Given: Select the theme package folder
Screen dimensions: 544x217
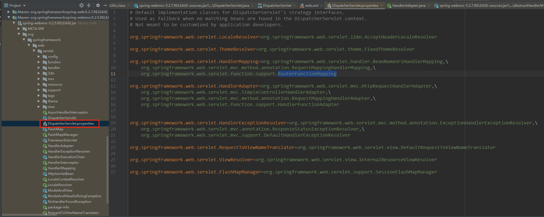Looking at the screenshot, I should 53,101.
